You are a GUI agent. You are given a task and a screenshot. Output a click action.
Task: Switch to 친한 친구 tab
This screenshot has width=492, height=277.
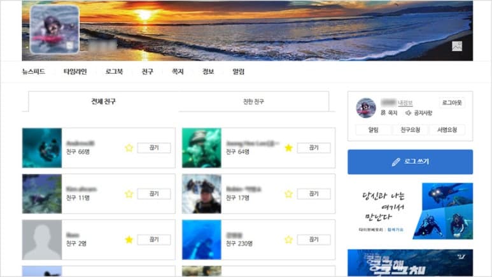tap(253, 101)
